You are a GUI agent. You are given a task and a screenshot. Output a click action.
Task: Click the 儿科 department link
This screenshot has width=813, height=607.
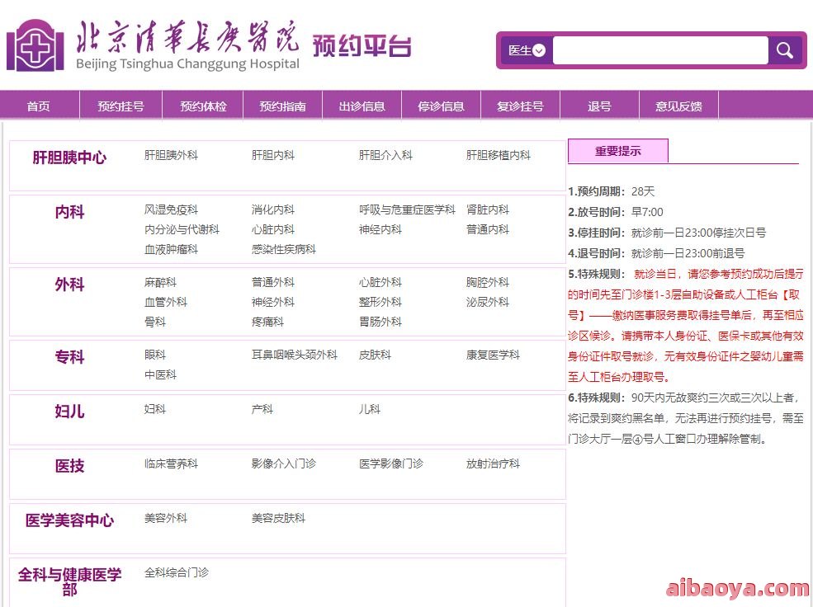[370, 409]
